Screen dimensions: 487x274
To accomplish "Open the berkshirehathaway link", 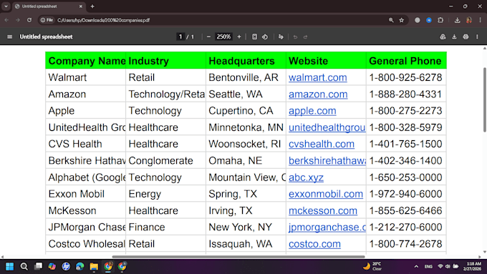I will 327,161.
